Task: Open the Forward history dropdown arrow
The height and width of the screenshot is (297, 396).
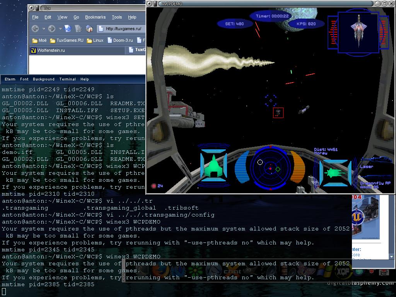Action: [x=60, y=29]
